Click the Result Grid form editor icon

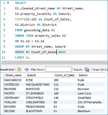click(x=19, y=70)
